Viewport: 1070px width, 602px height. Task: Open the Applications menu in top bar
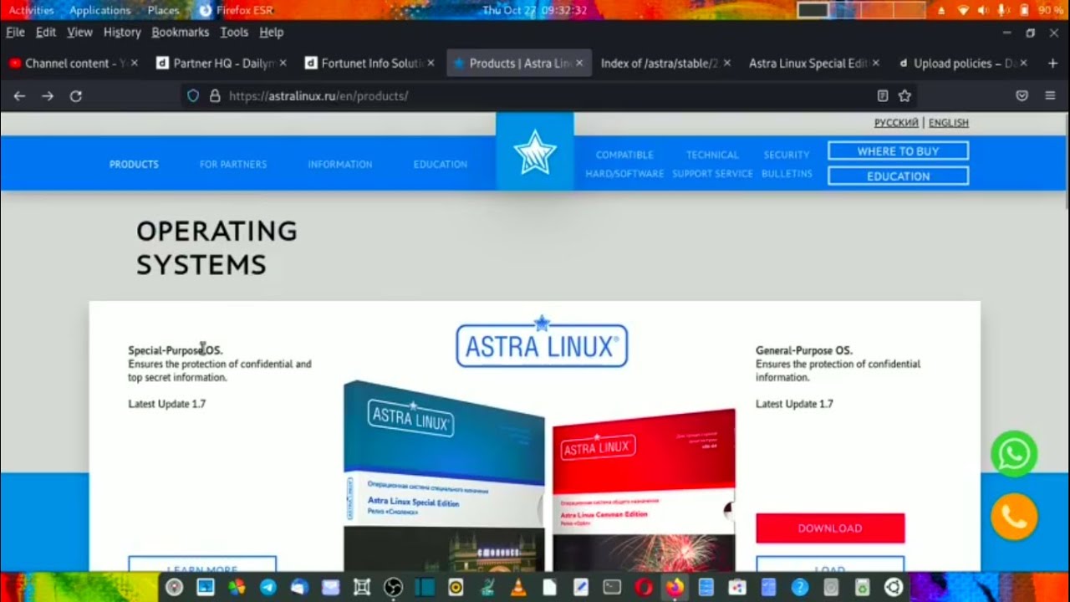tap(99, 10)
